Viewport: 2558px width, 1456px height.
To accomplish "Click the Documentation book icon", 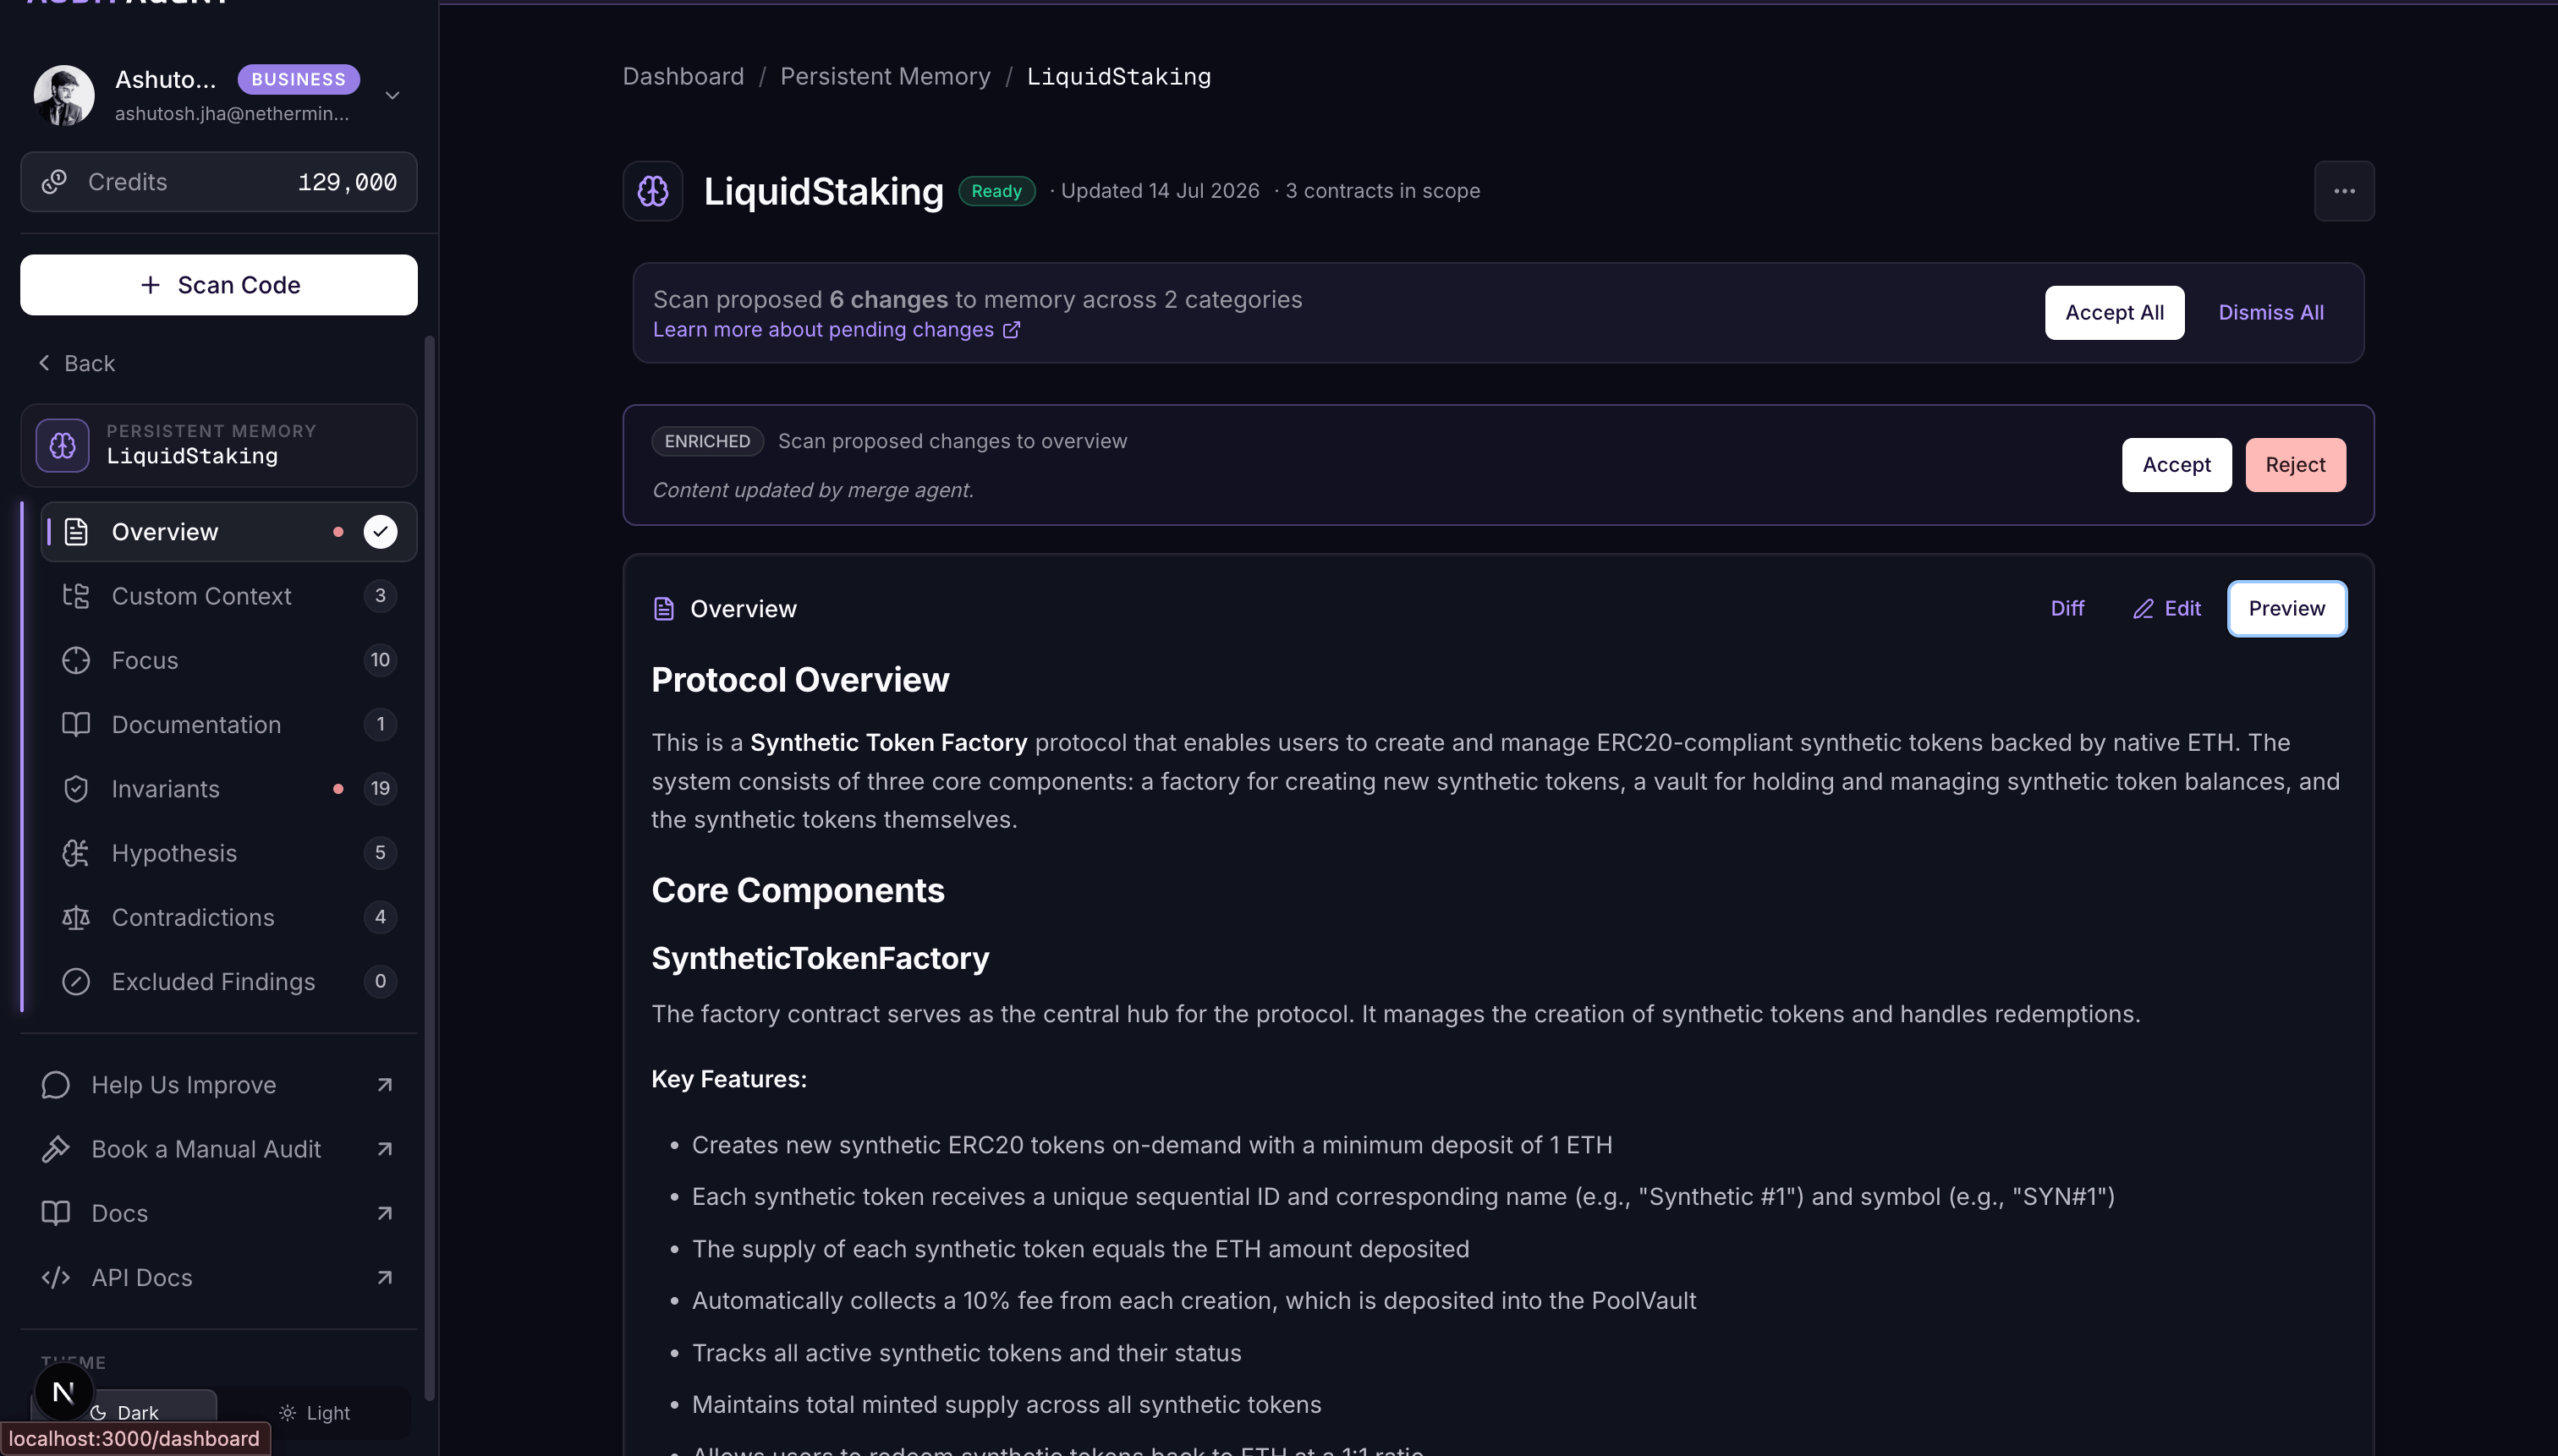I will click(76, 724).
